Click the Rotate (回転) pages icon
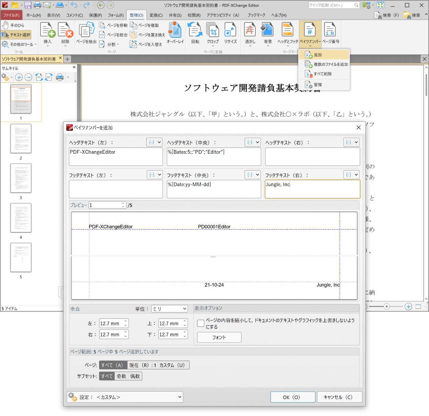This screenshot has width=429, height=416. point(195,31)
